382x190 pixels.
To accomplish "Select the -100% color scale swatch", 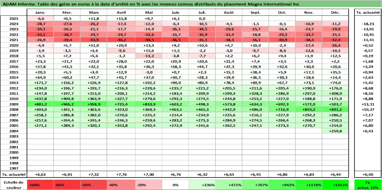I will click(x=40, y=185).
